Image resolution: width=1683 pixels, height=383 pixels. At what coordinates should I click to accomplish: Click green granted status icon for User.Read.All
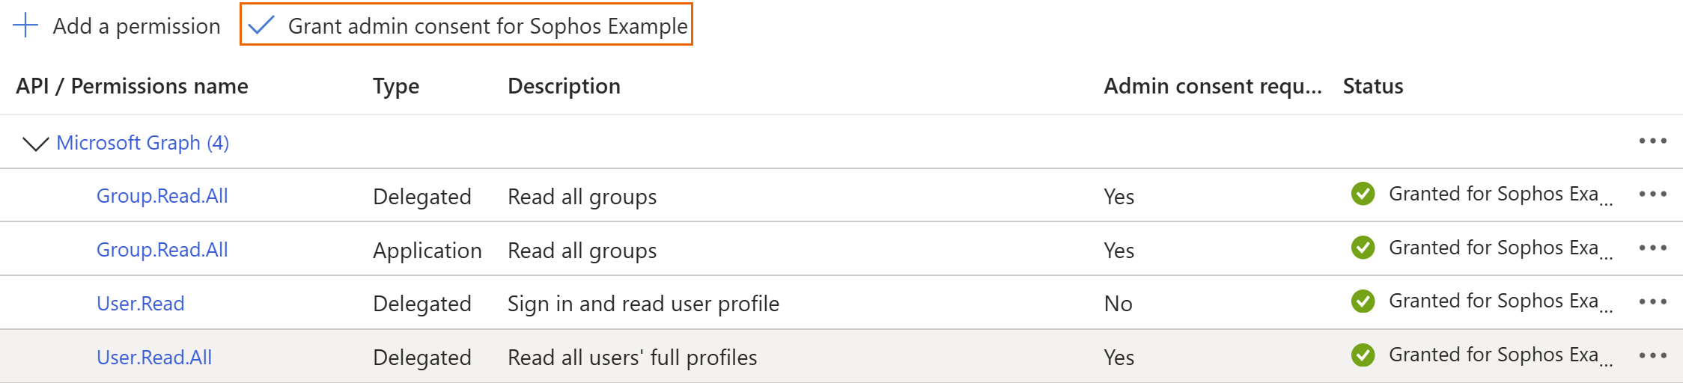click(x=1363, y=355)
